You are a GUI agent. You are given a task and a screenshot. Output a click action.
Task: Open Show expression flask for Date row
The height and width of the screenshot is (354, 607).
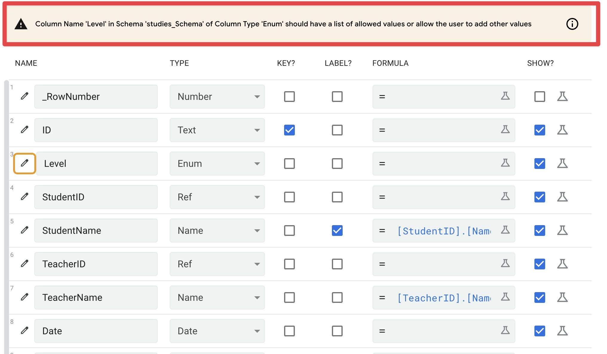point(562,331)
